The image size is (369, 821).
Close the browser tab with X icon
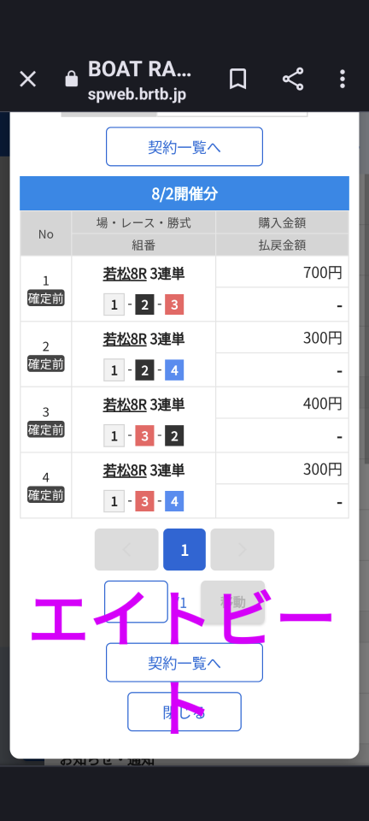[x=27, y=79]
